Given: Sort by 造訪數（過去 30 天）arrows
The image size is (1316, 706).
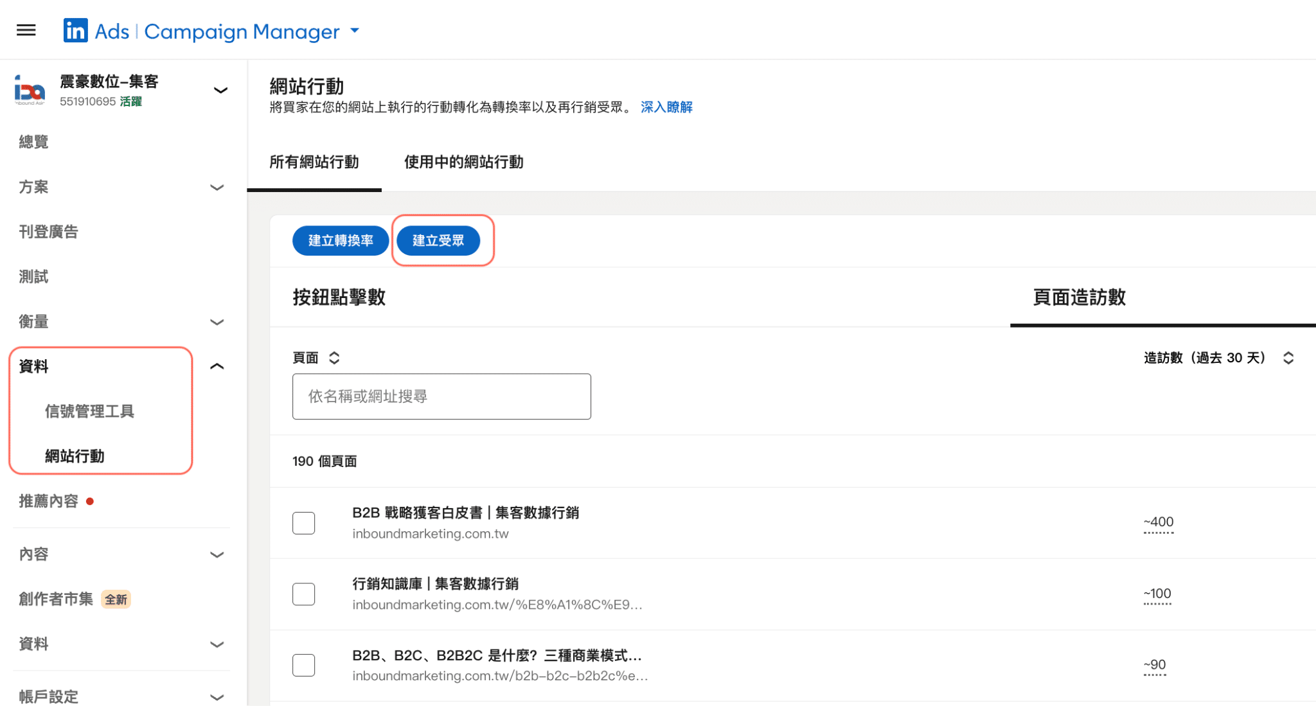Looking at the screenshot, I should tap(1288, 358).
